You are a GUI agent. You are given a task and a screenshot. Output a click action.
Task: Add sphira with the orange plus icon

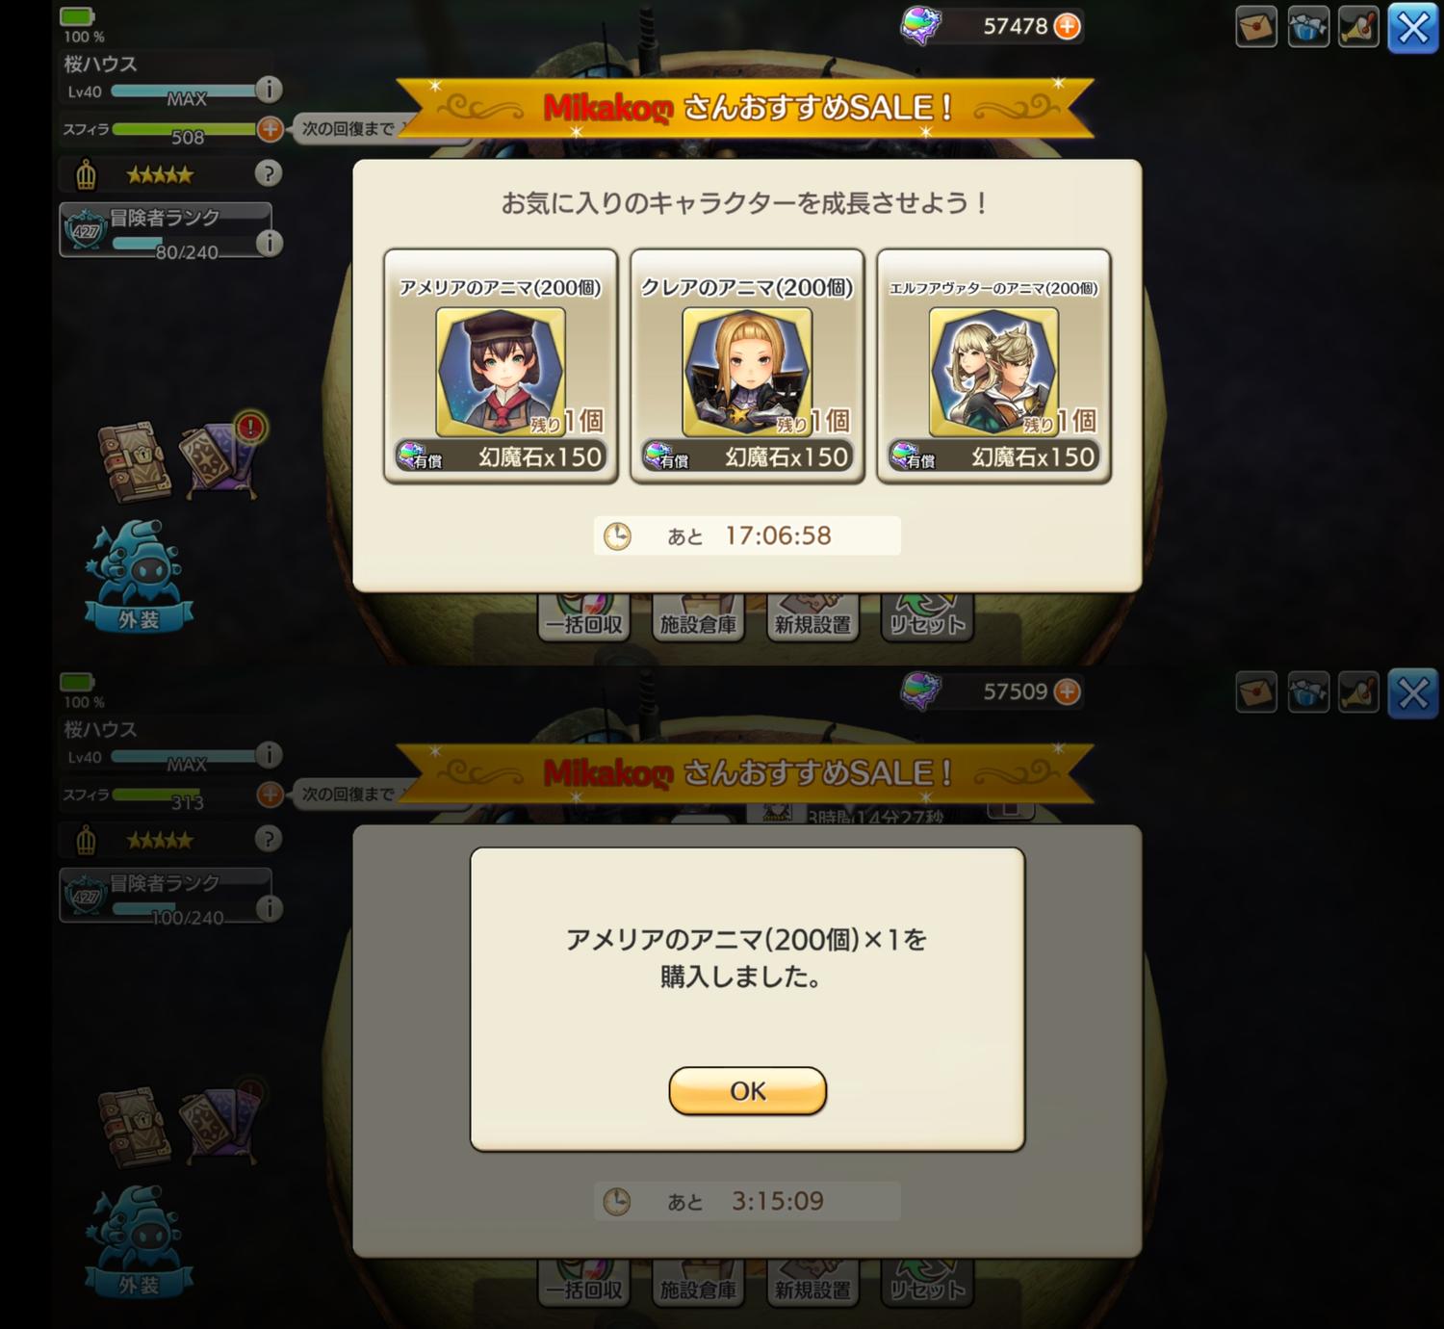[271, 128]
